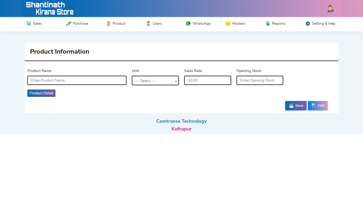363x204 pixels.
Task: Click the Masters folder icon
Action: point(228,23)
